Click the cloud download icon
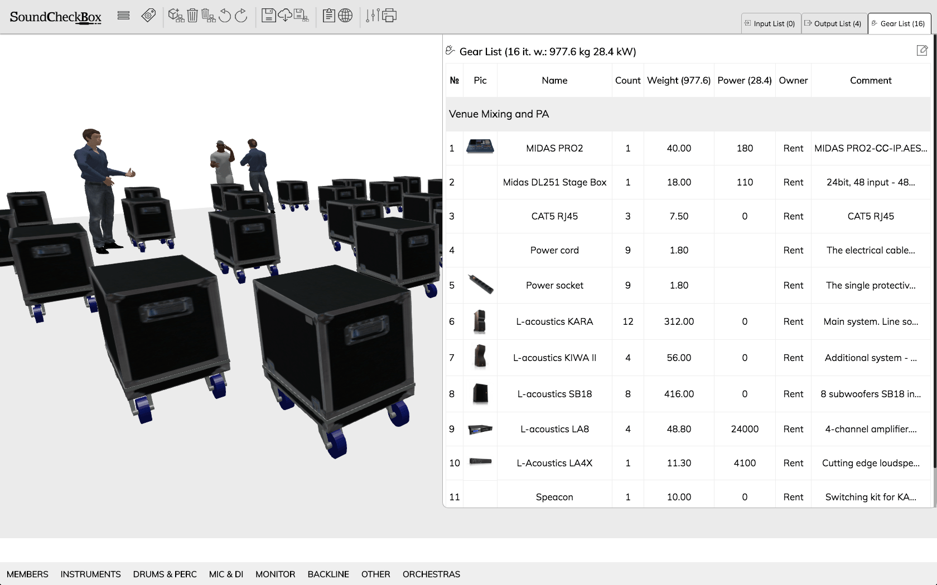Screen dimensions: 937x585 (x=285, y=16)
